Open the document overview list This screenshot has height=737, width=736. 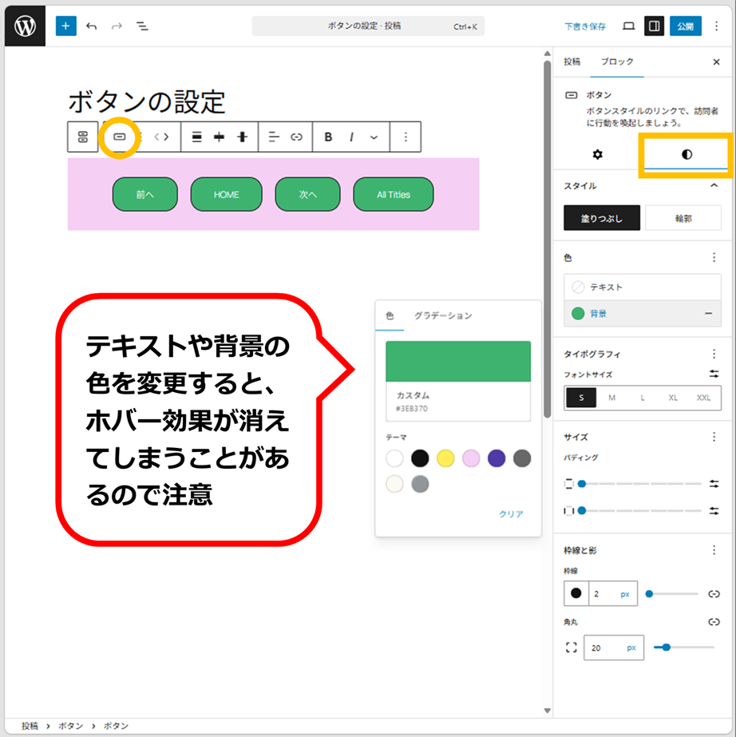(x=142, y=26)
